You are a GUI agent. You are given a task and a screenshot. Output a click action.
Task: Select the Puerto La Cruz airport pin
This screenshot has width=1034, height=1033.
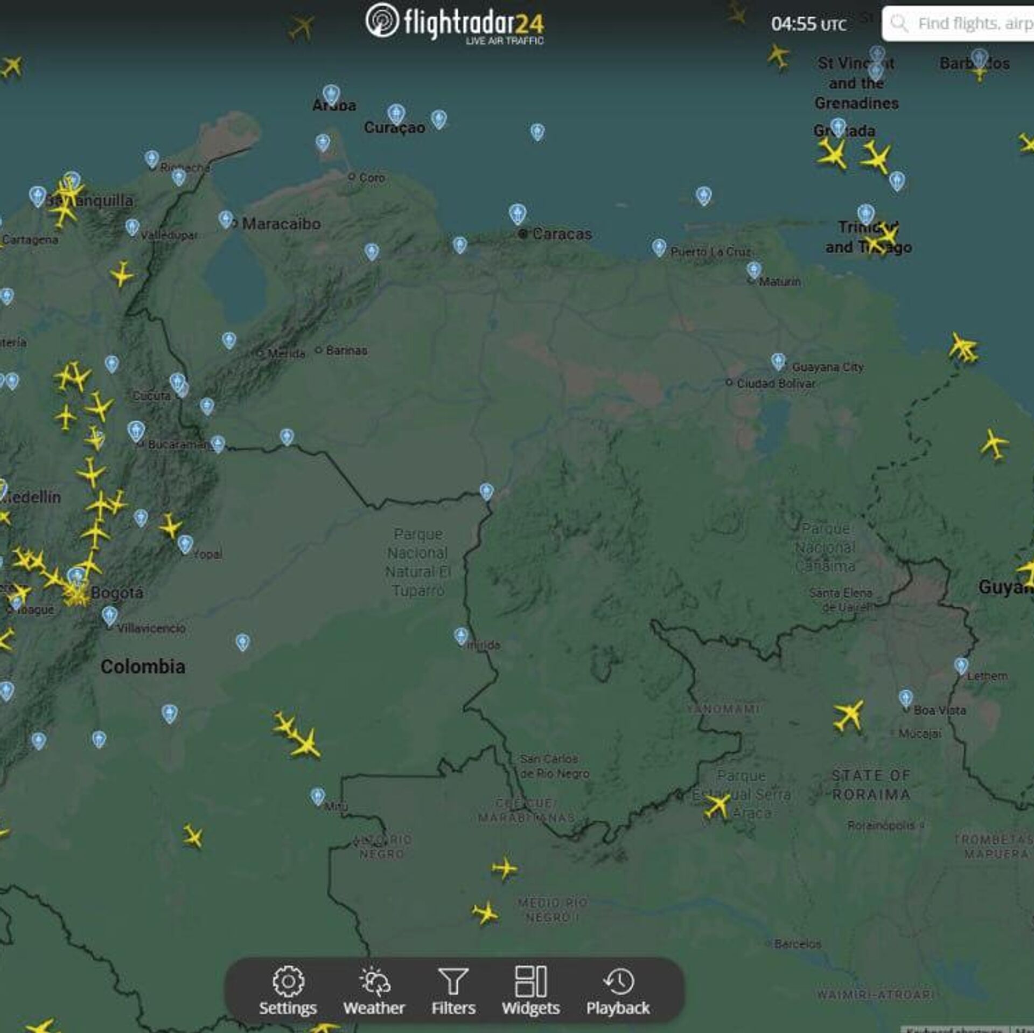[x=659, y=247]
